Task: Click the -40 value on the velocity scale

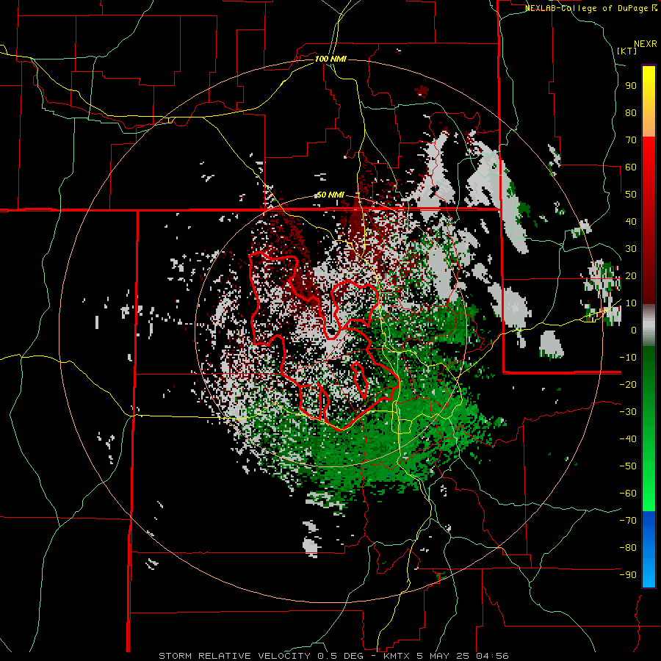Action: 628,439
